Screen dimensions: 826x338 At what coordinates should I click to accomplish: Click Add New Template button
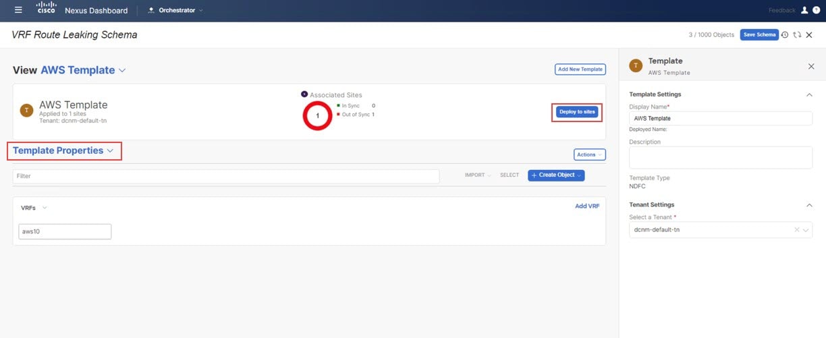(x=580, y=69)
